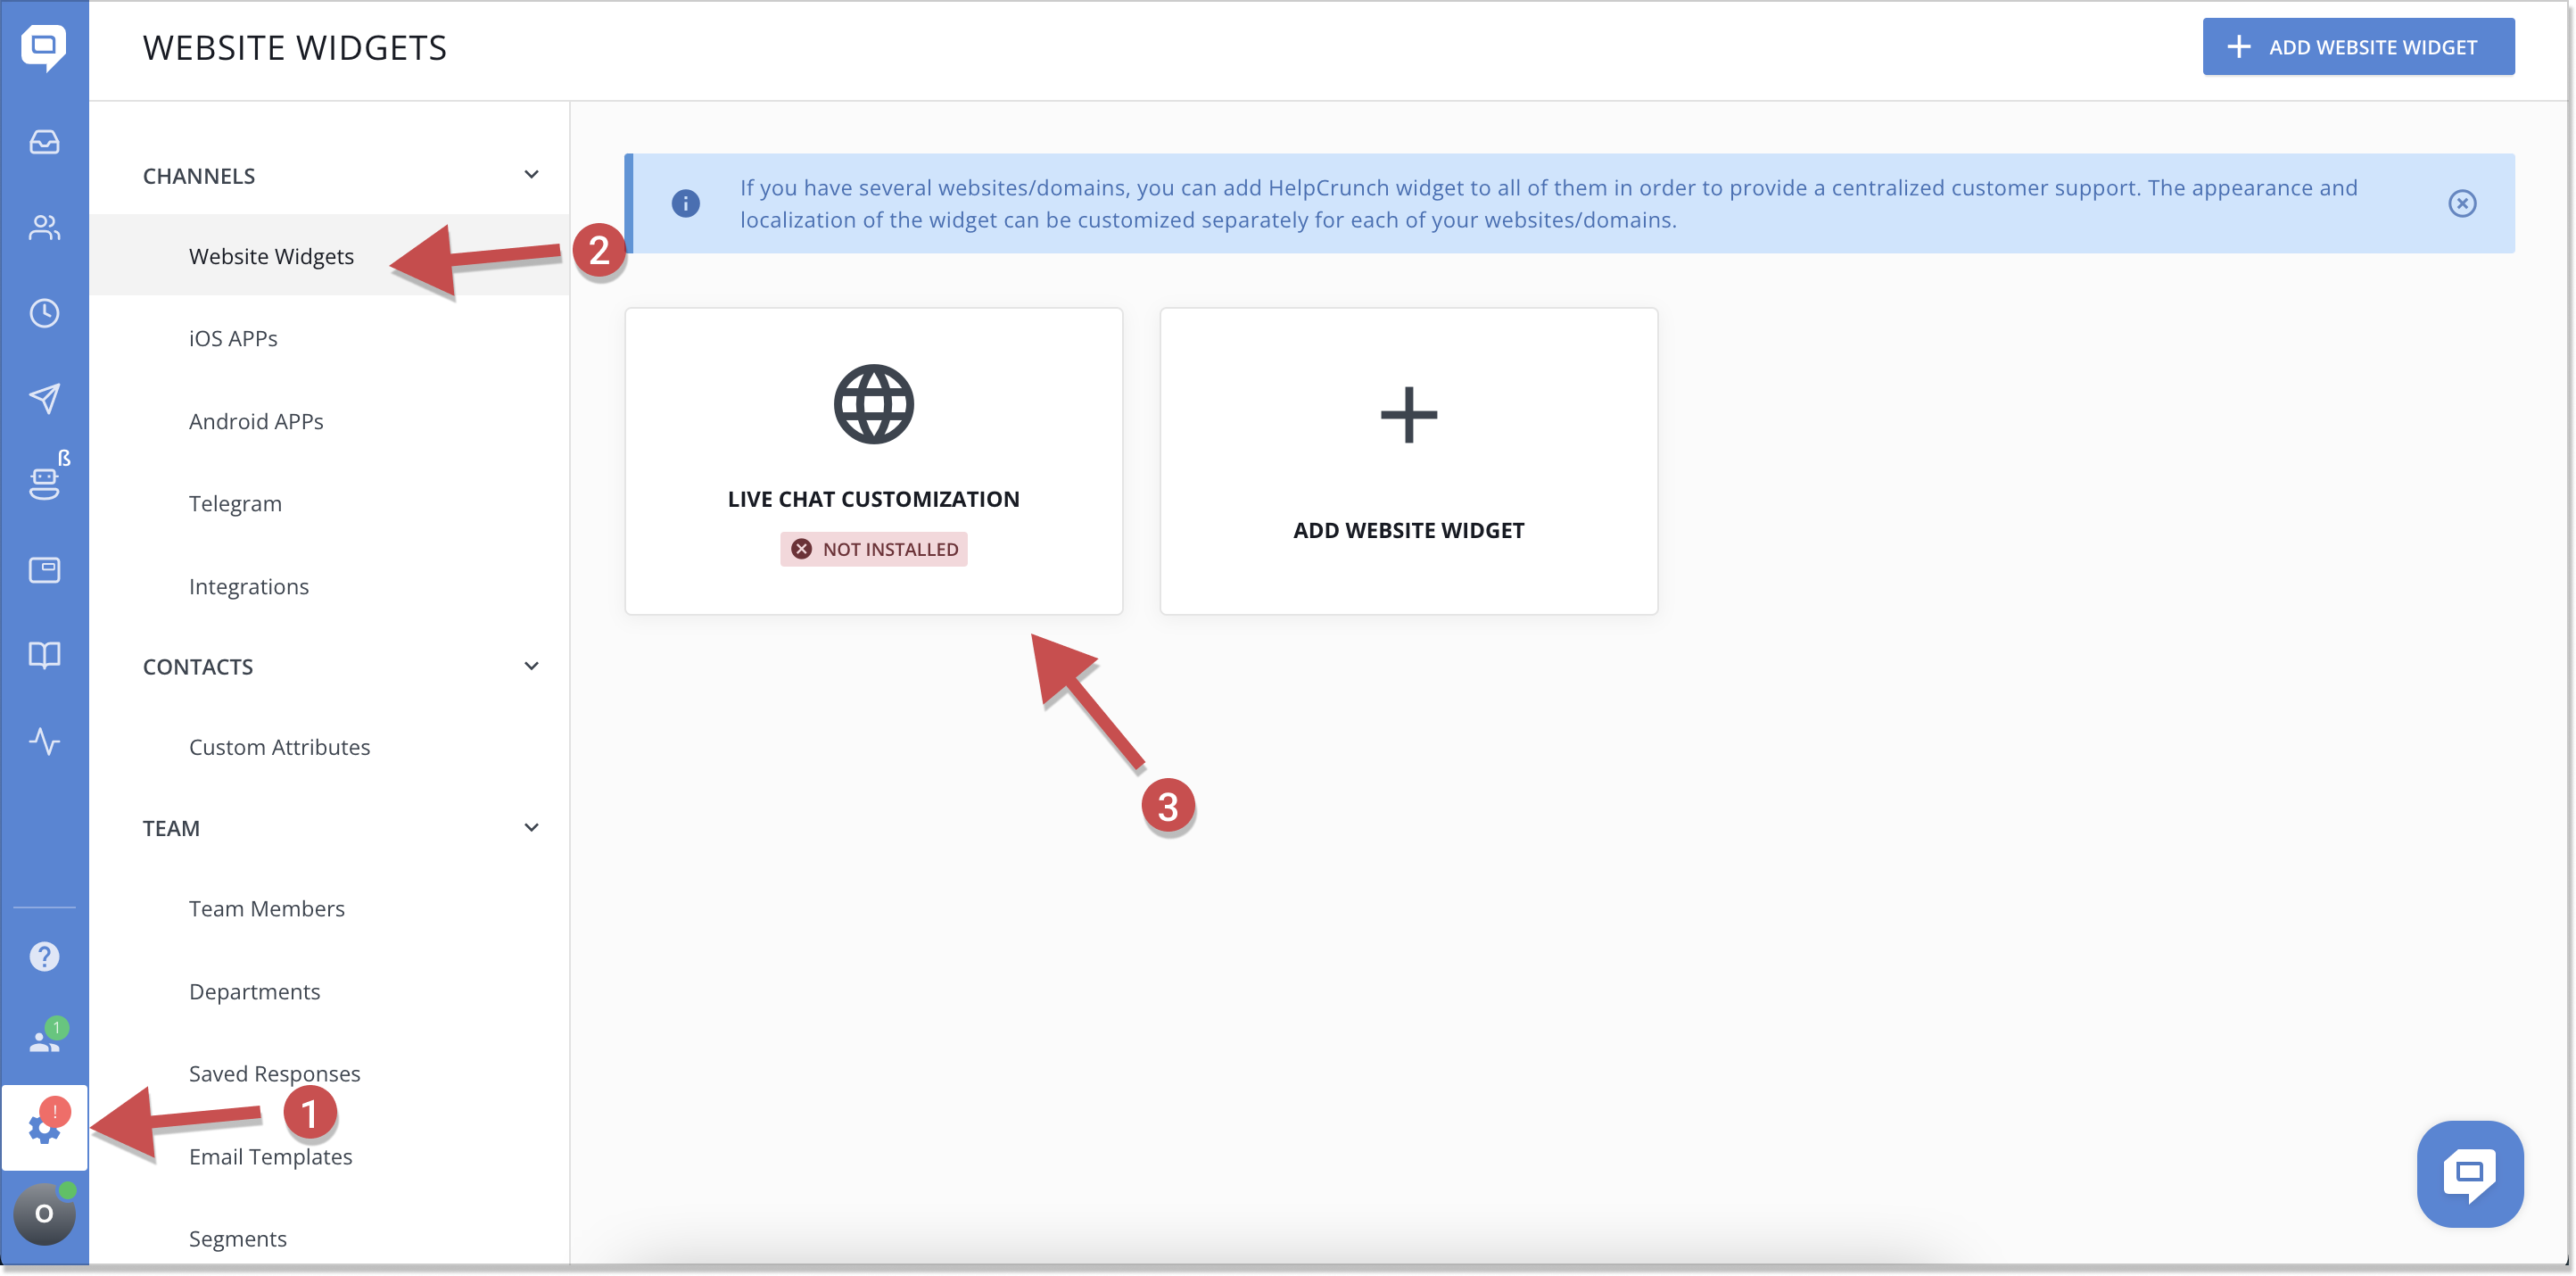Dismiss the blue info banner

pos(2463,203)
